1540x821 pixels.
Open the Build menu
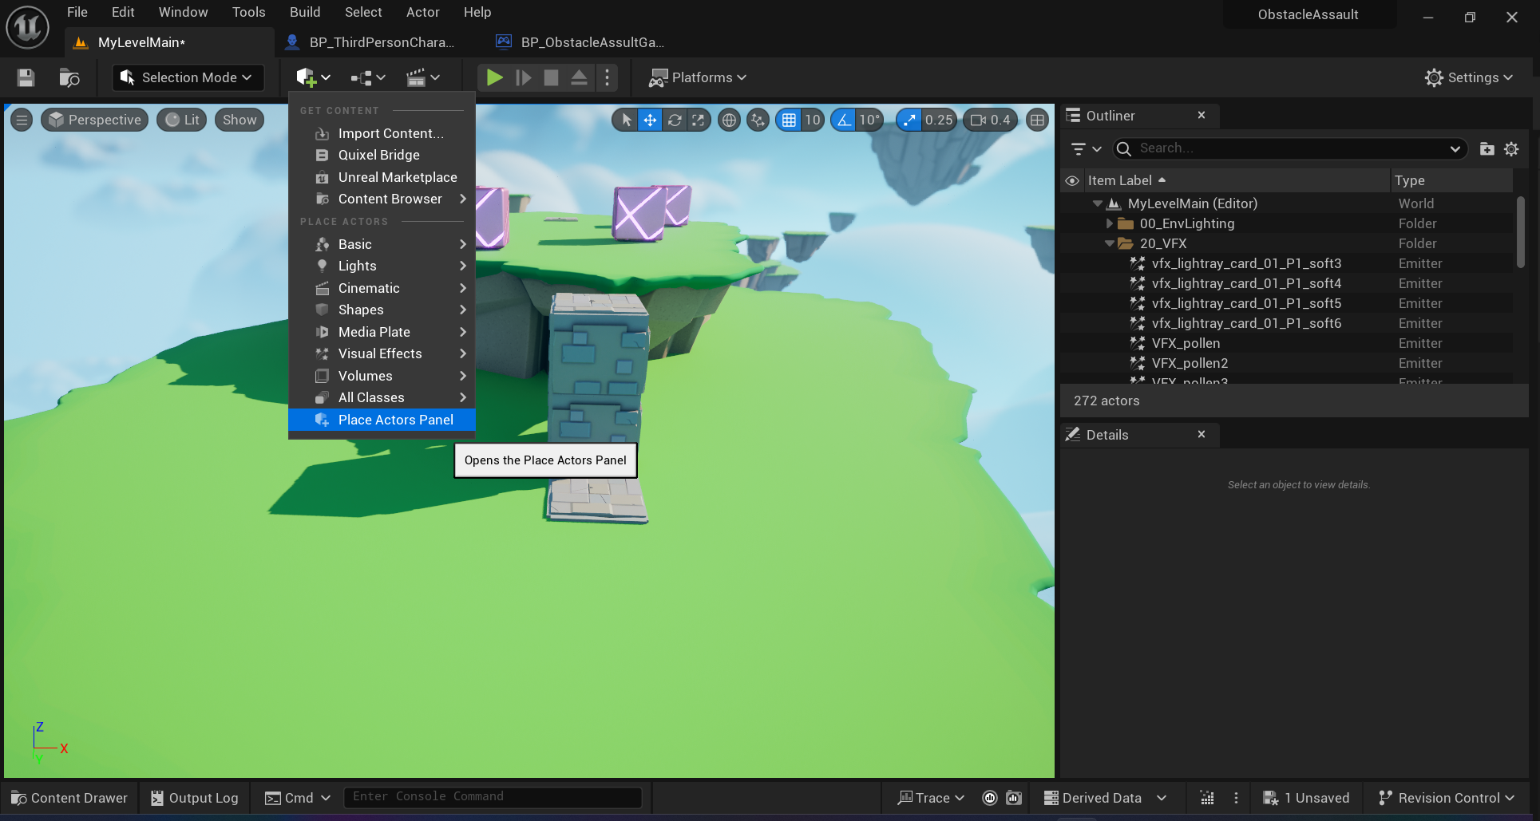pyautogui.click(x=305, y=12)
